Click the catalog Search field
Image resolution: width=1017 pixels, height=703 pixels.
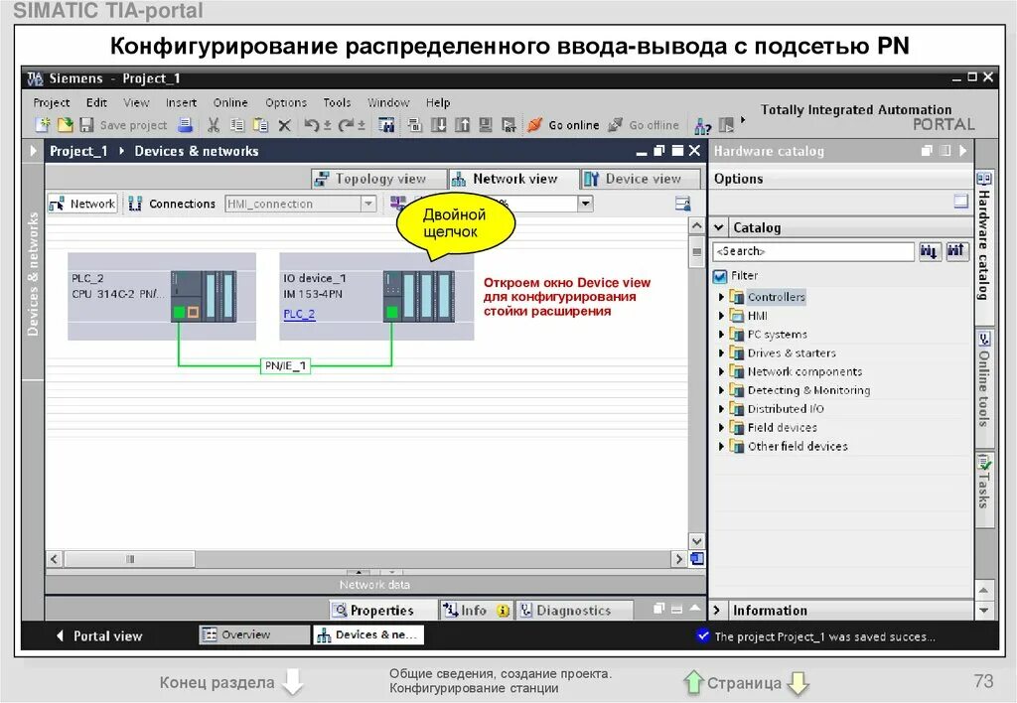point(813,251)
